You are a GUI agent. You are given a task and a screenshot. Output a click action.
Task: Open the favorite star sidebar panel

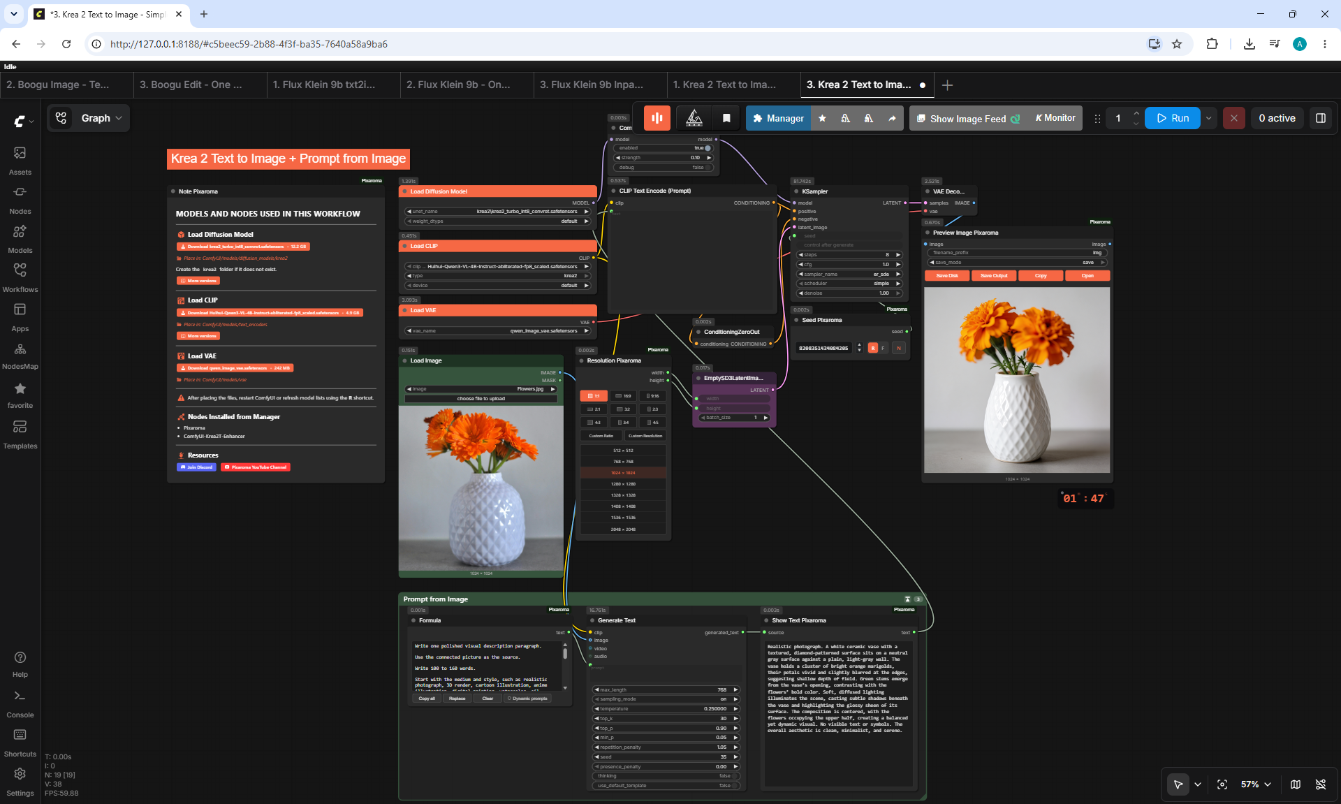pos(20,395)
